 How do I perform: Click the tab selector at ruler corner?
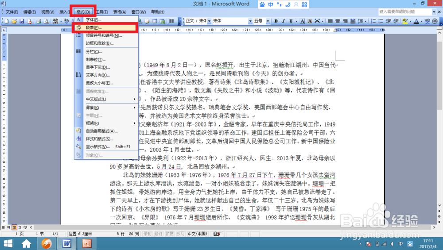tap(4, 30)
